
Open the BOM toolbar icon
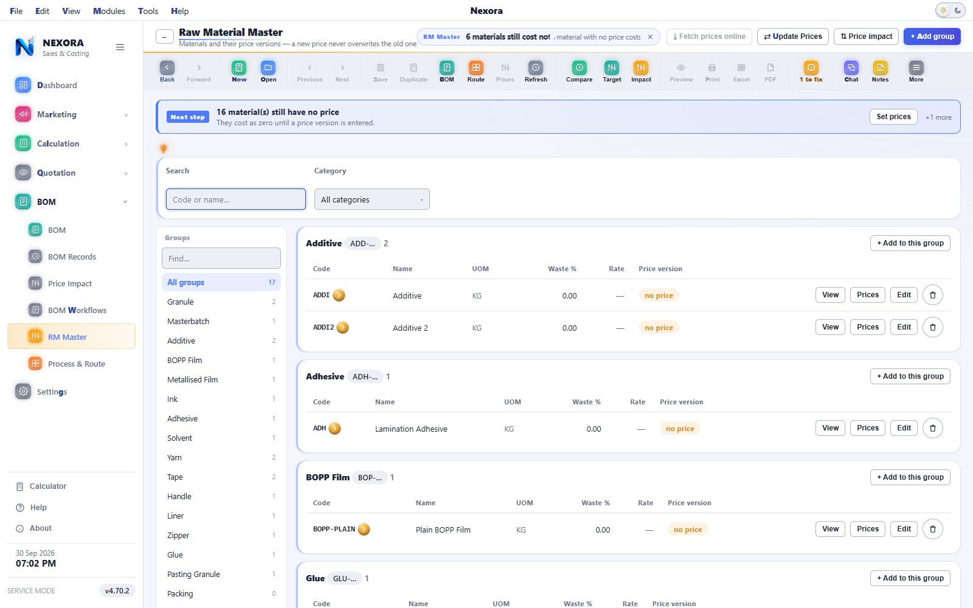[447, 71]
